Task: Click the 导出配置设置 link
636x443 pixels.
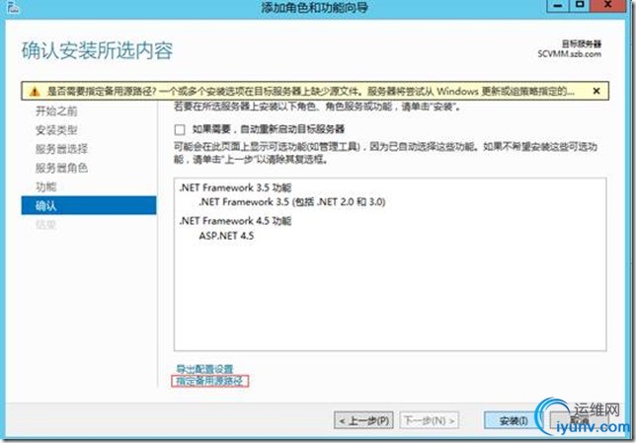Action: (204, 369)
